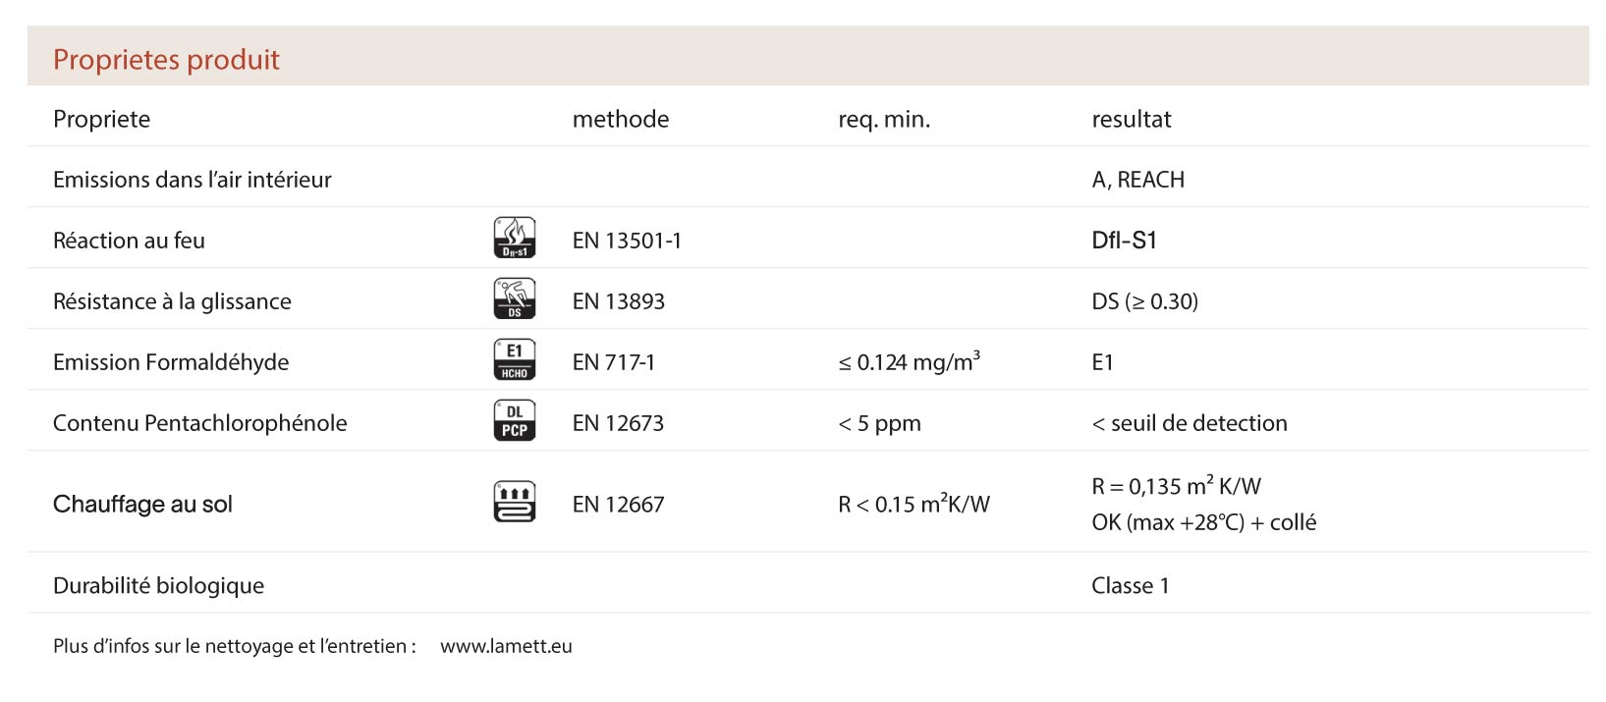Screen dimensions: 1606x702
Task: Click the Durabilité biologique row label
Action: [158, 586]
